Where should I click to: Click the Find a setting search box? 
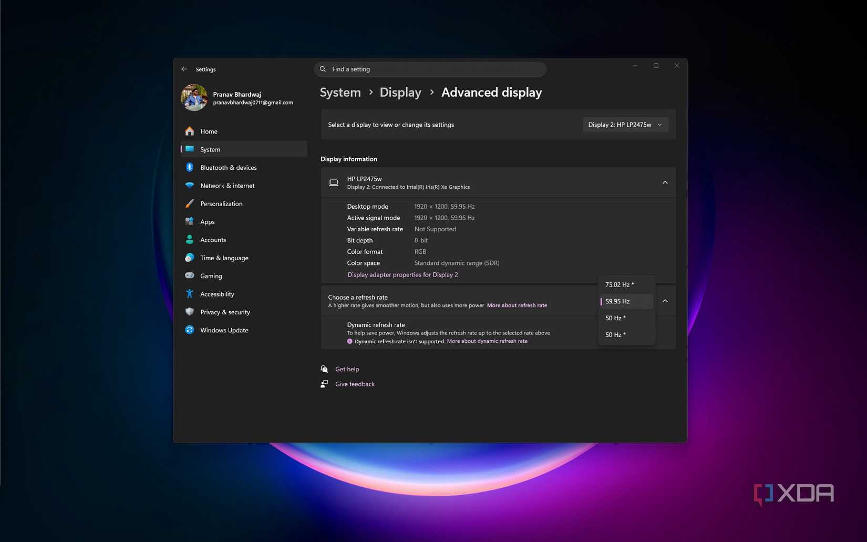click(430, 69)
